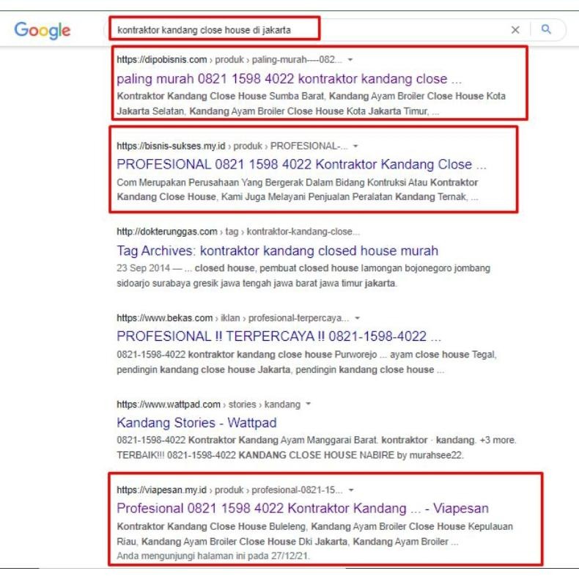
Task: Focus the search query input field
Action: [x=310, y=30]
